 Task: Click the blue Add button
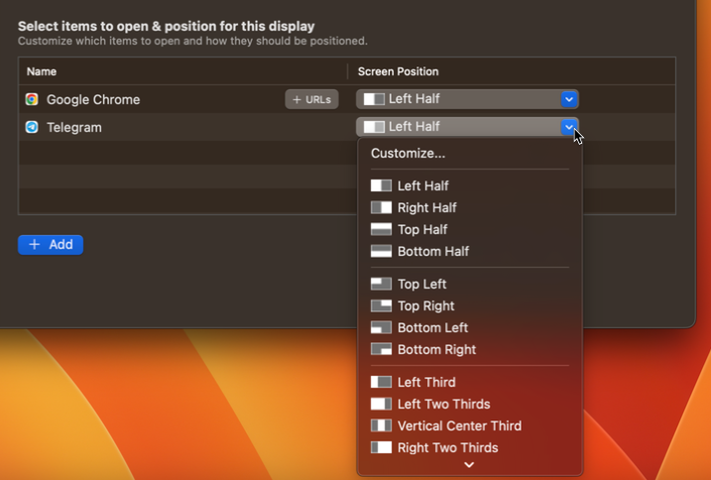pos(51,245)
